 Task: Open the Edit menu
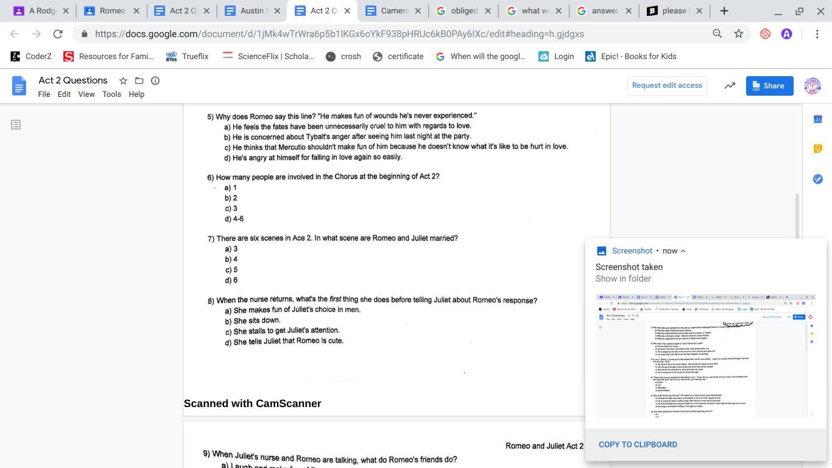[64, 94]
